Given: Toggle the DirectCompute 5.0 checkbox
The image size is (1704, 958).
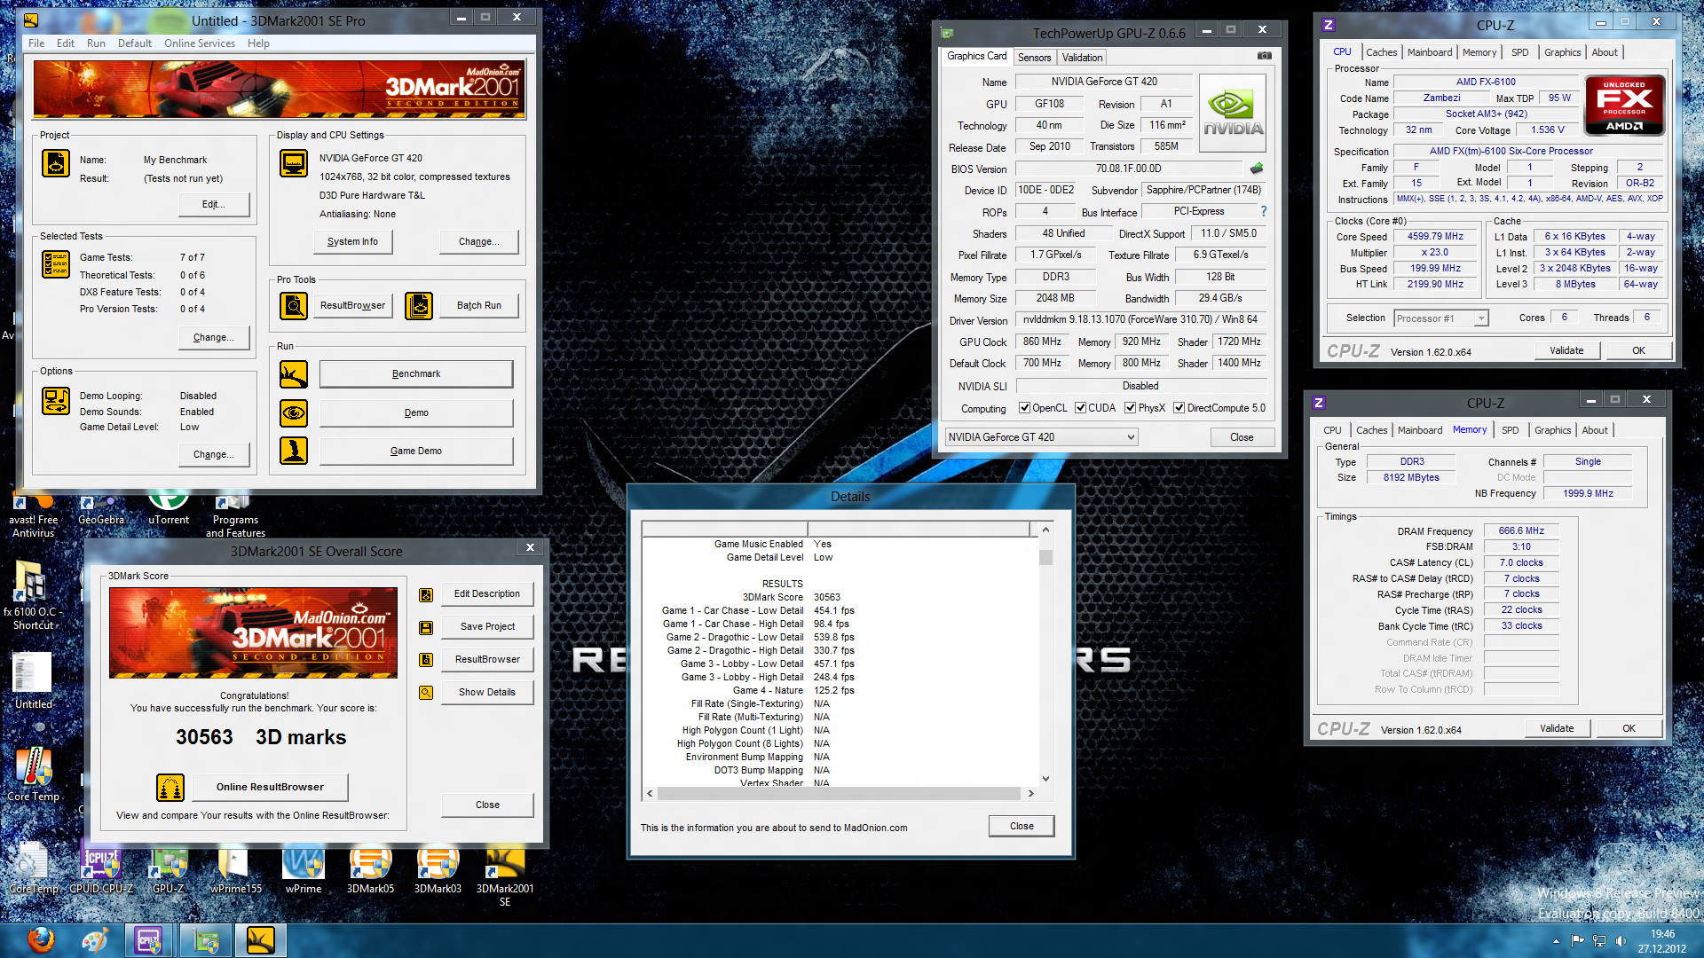Looking at the screenshot, I should point(1179,408).
